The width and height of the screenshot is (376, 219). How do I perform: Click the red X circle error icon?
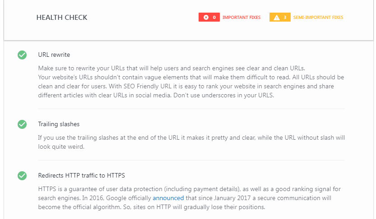point(206,17)
